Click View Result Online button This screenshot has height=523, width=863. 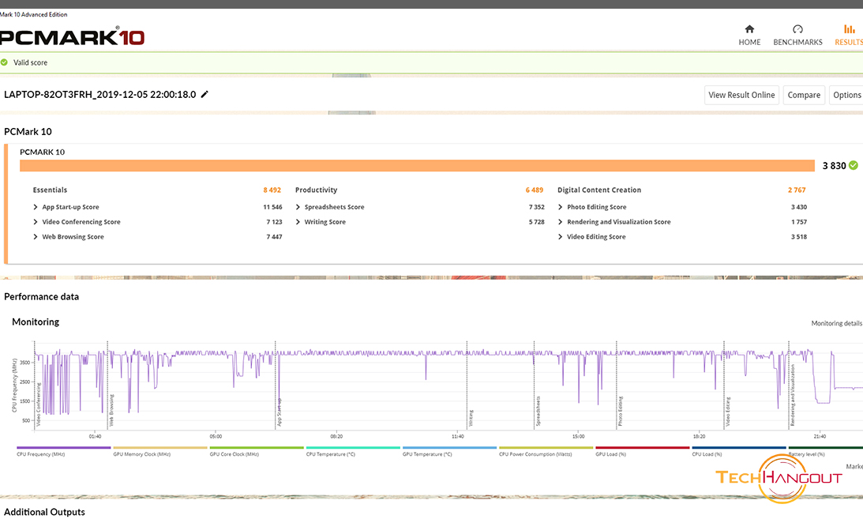pos(741,95)
